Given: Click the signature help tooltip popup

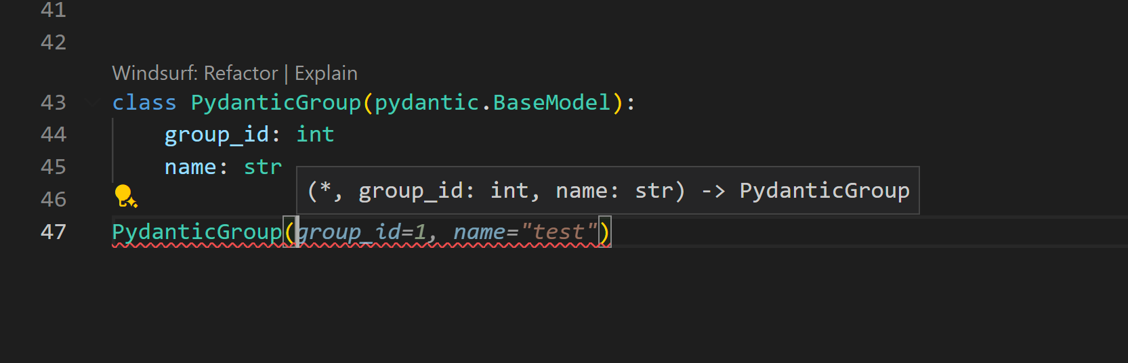Looking at the screenshot, I should pos(607,190).
